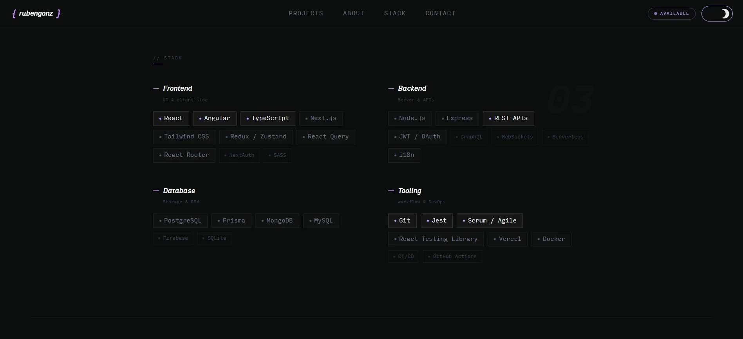Click the moon icon in theme switch
The height and width of the screenshot is (339, 743).
(725, 14)
